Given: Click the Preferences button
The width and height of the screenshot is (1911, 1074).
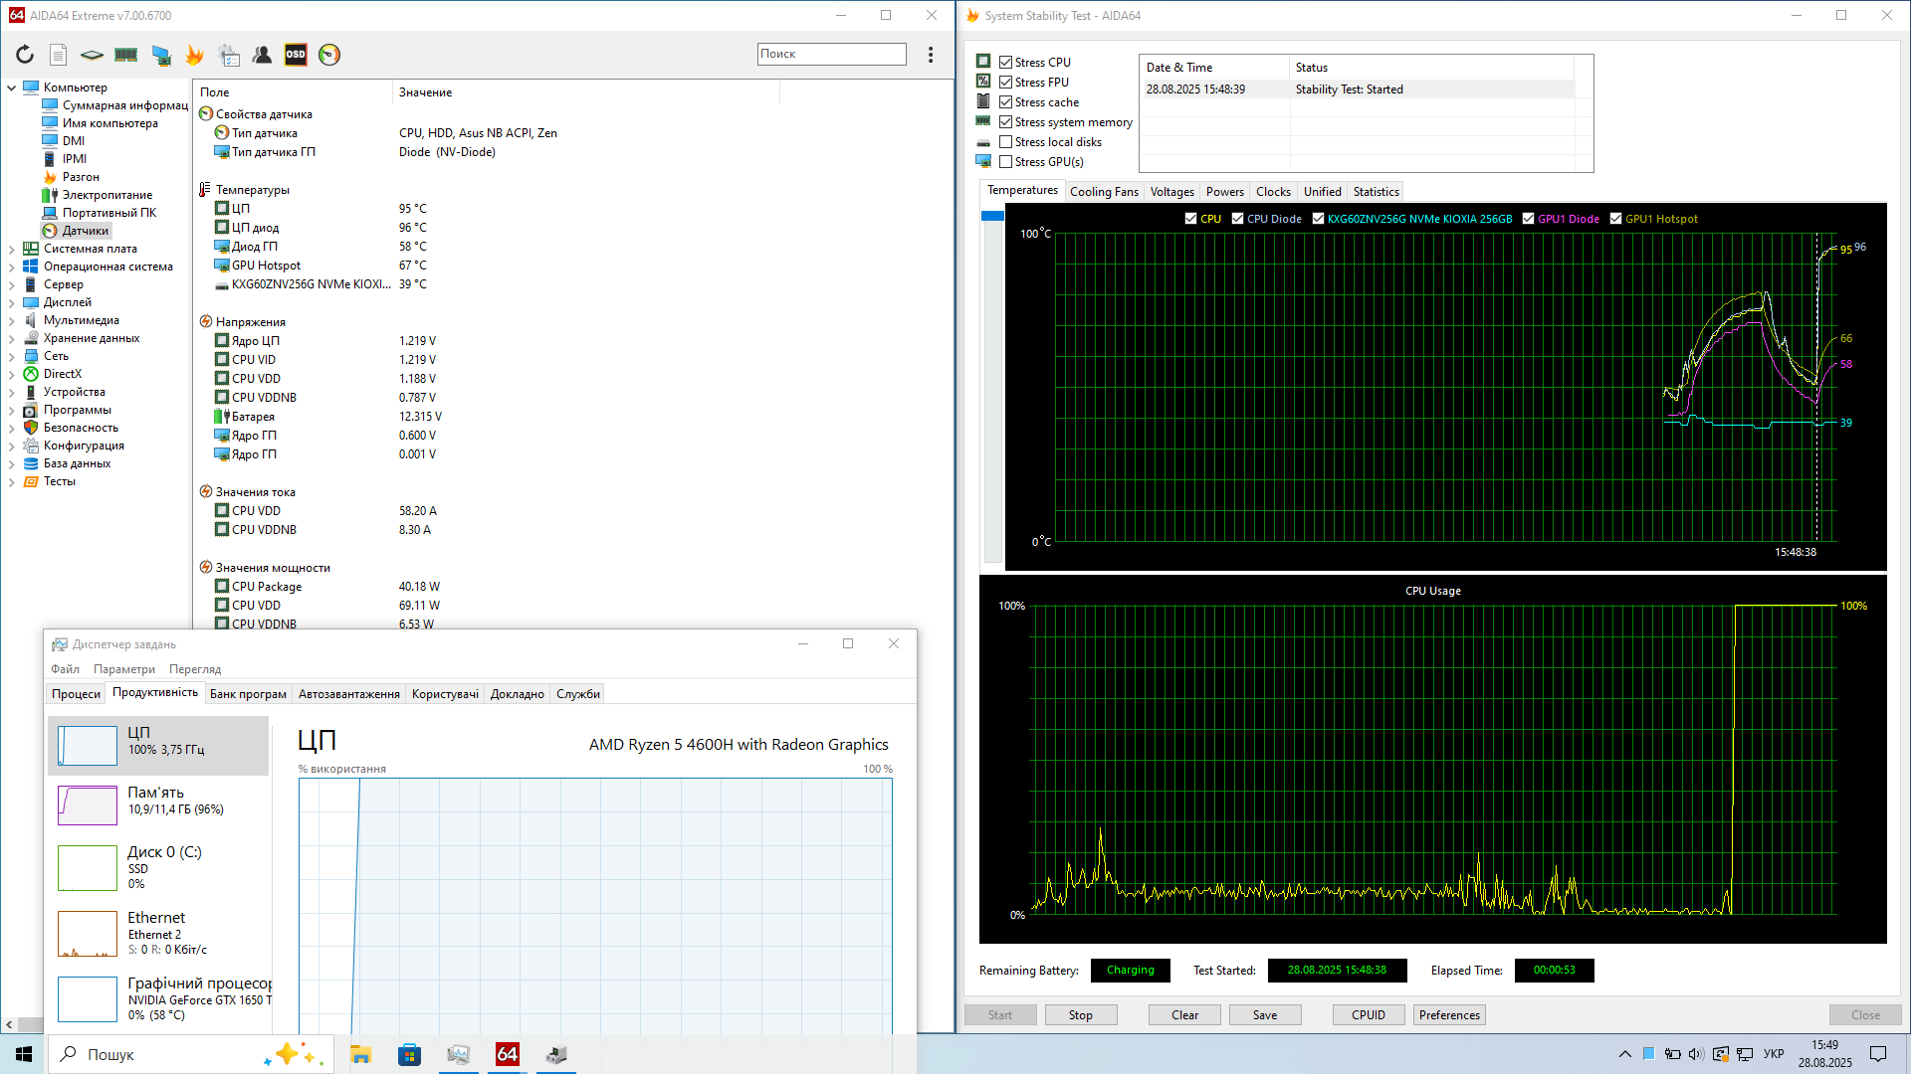Looking at the screenshot, I should tap(1449, 1015).
